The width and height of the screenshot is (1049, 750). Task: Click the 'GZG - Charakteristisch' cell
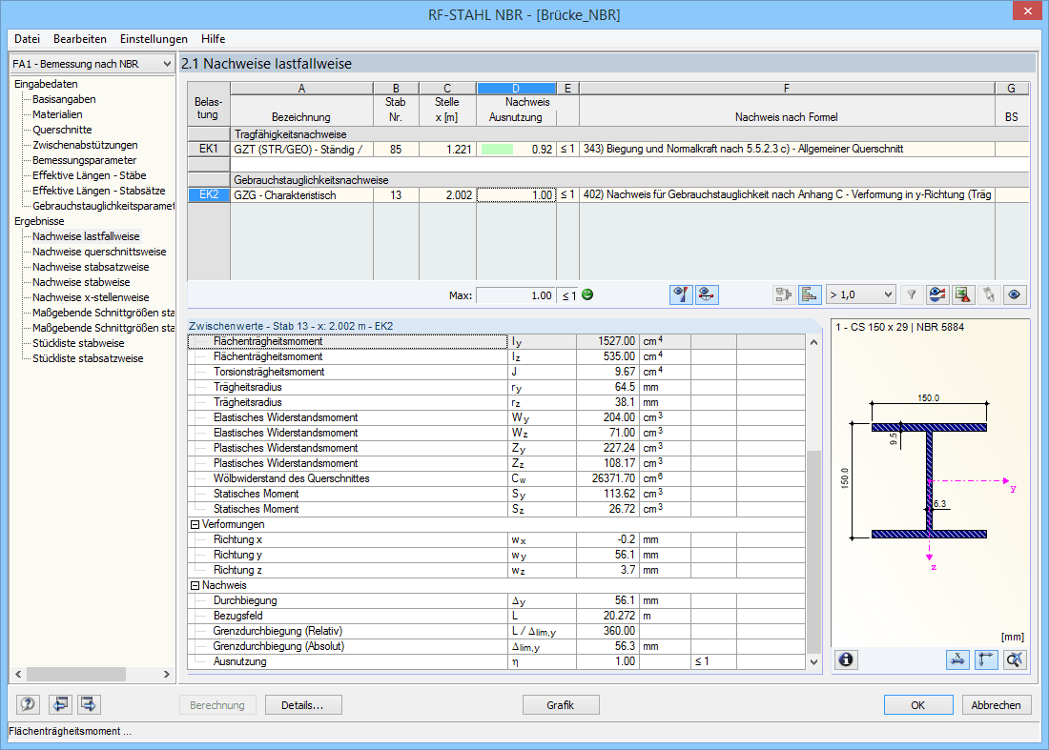[x=301, y=195]
